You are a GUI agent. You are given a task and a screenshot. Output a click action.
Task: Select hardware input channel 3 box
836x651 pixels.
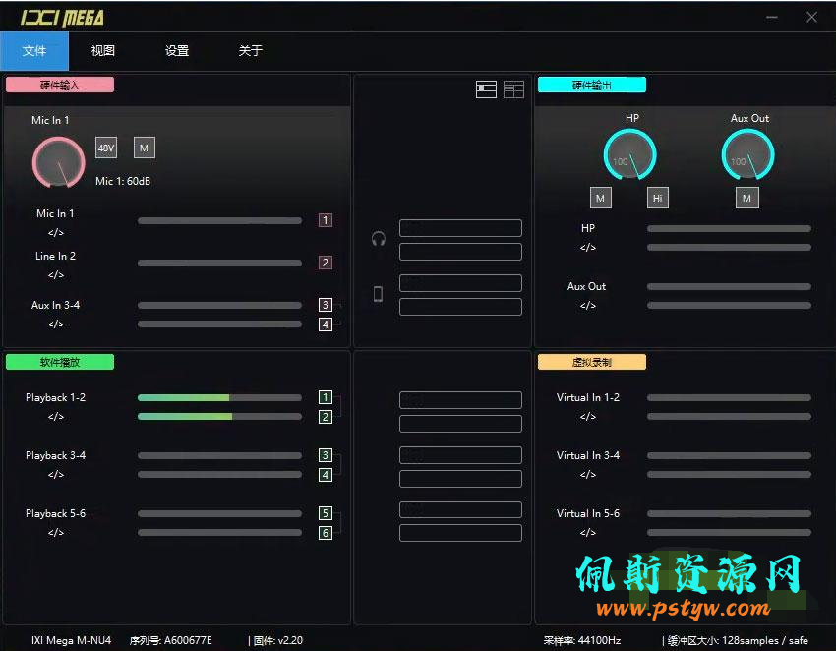tap(326, 305)
